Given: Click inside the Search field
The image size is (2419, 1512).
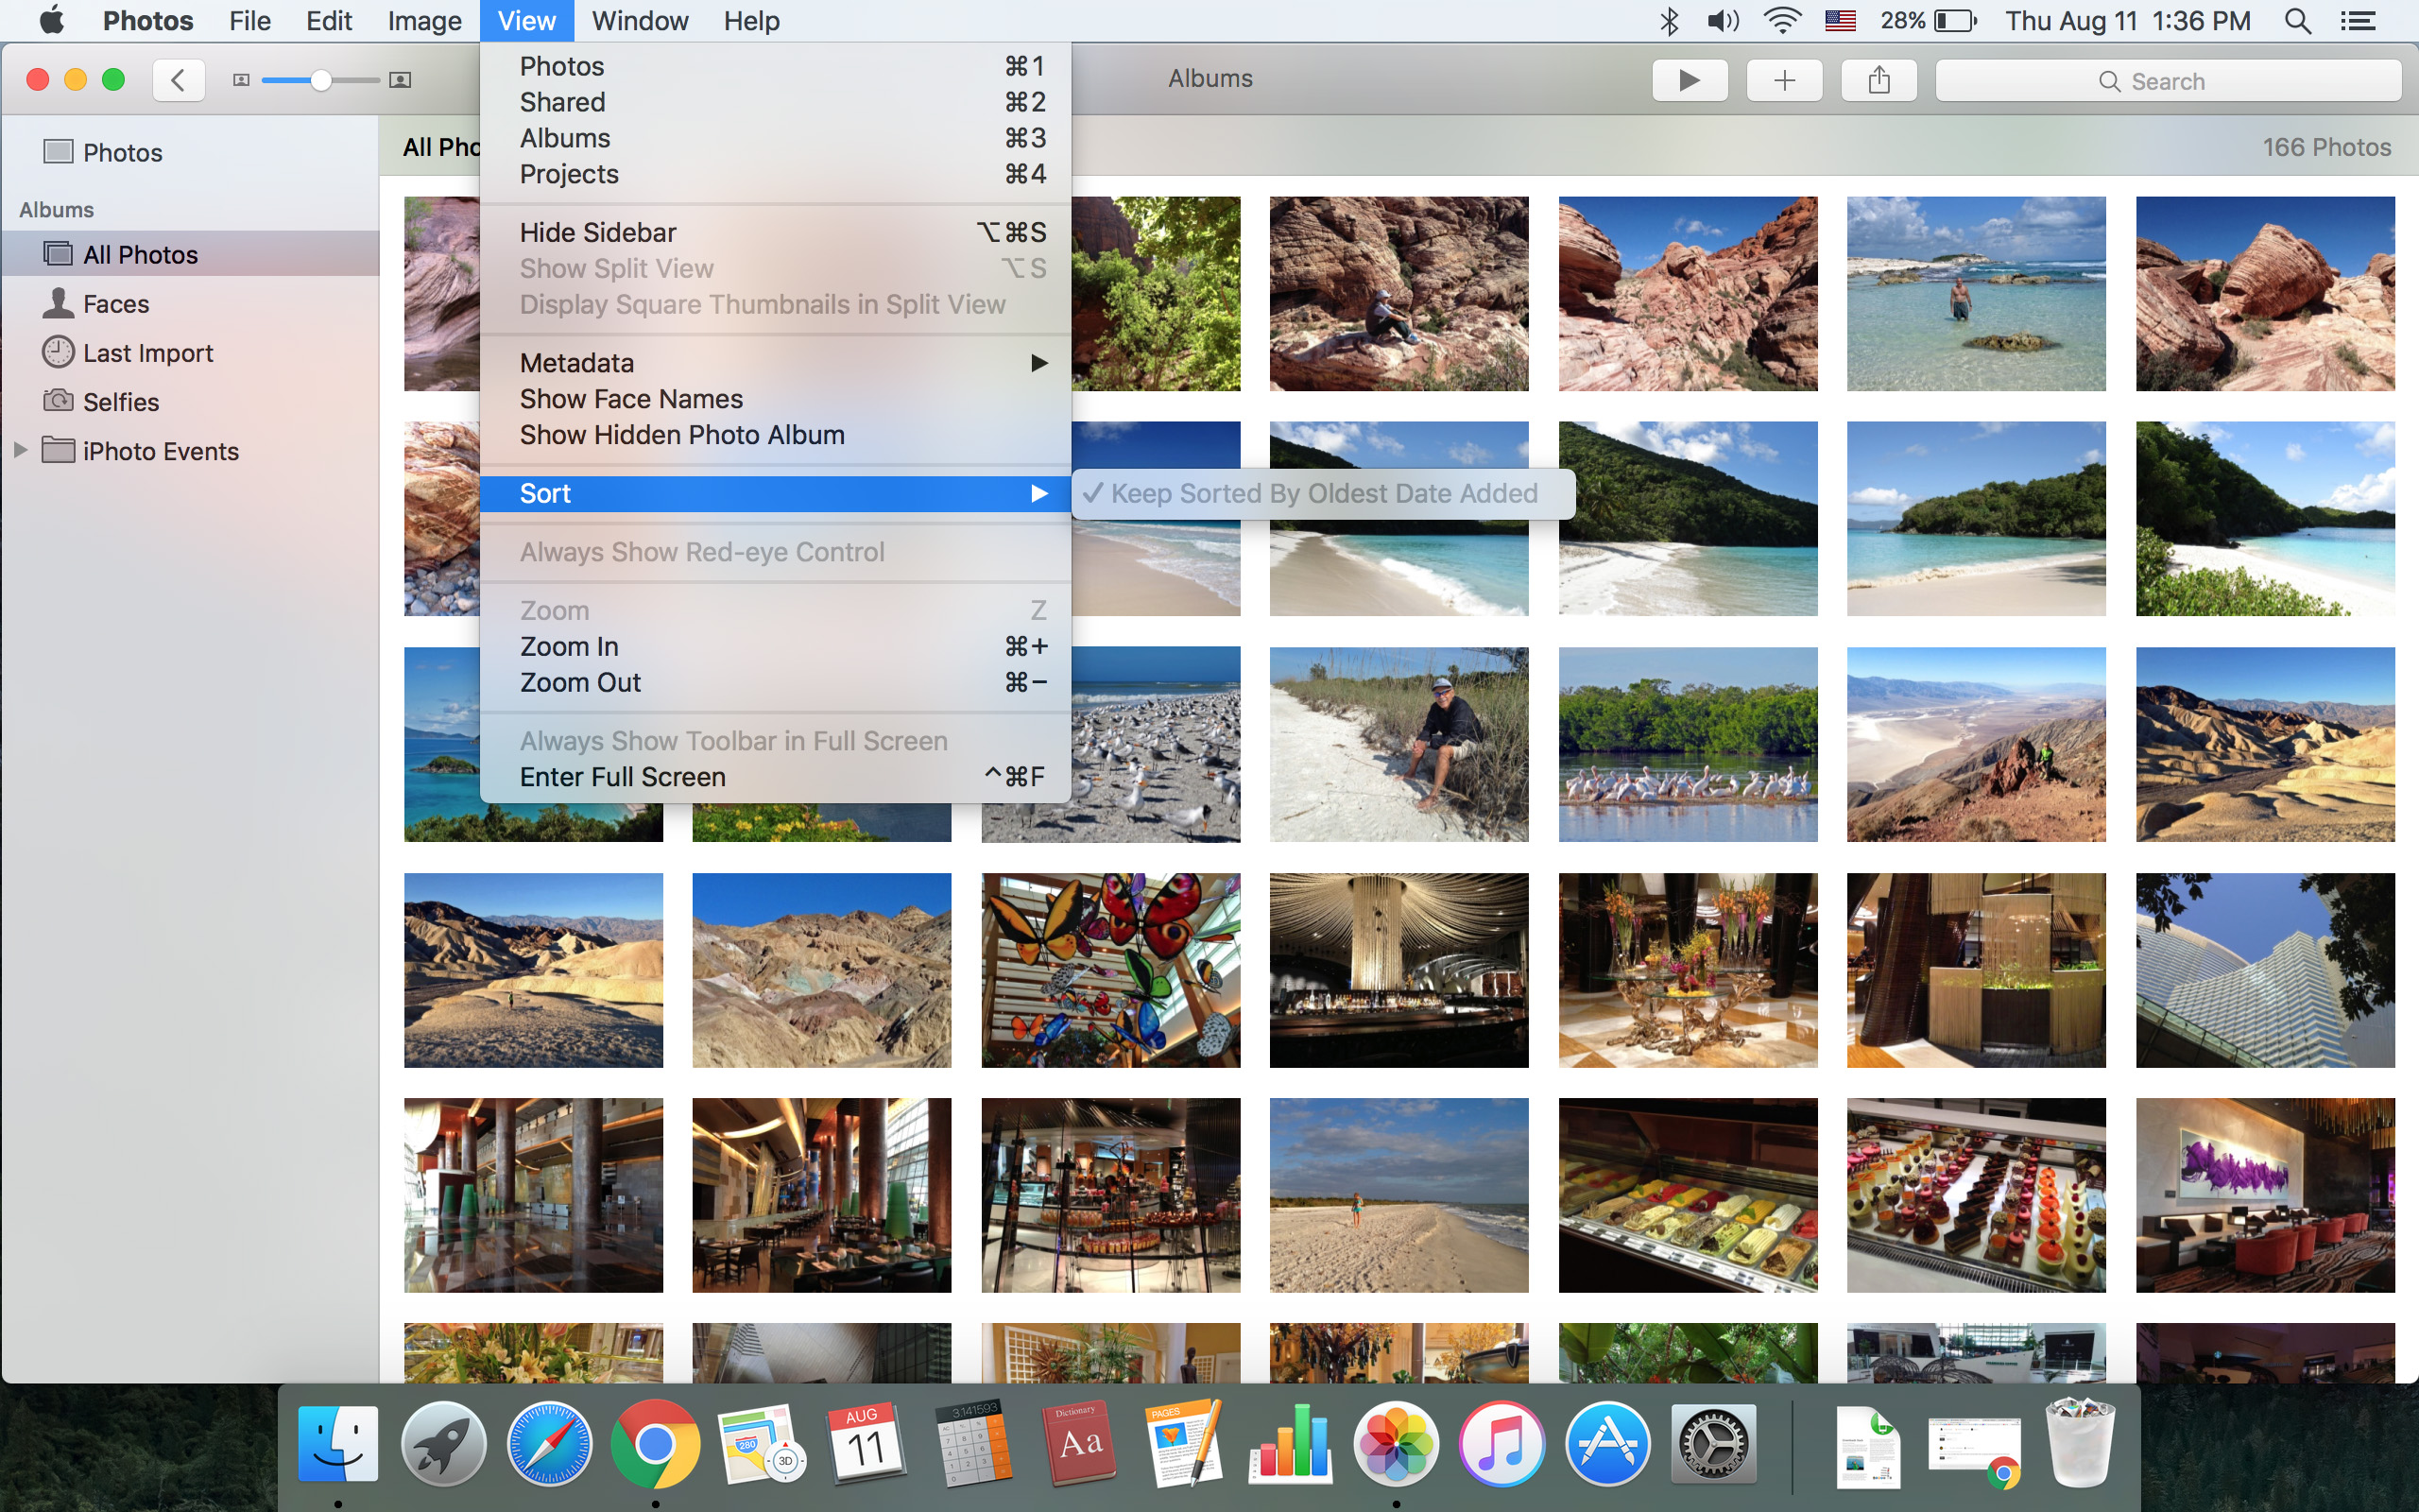Looking at the screenshot, I should click(2167, 81).
